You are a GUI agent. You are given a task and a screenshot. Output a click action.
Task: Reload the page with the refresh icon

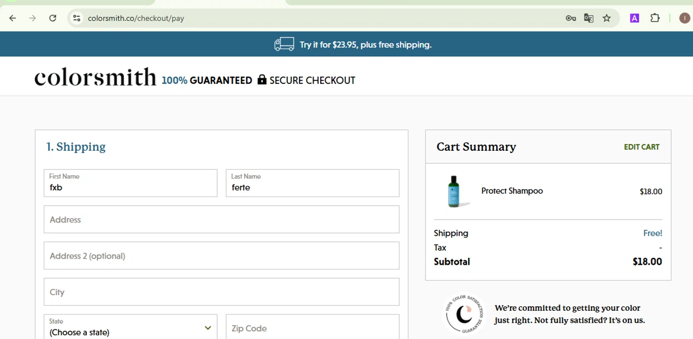[x=53, y=18]
